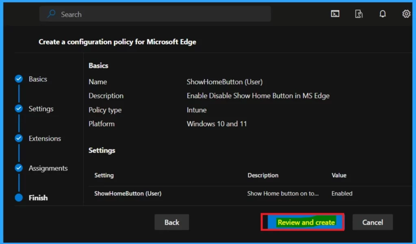Focus the Search input field
Viewport: 416px width, 244px height.
(155, 14)
